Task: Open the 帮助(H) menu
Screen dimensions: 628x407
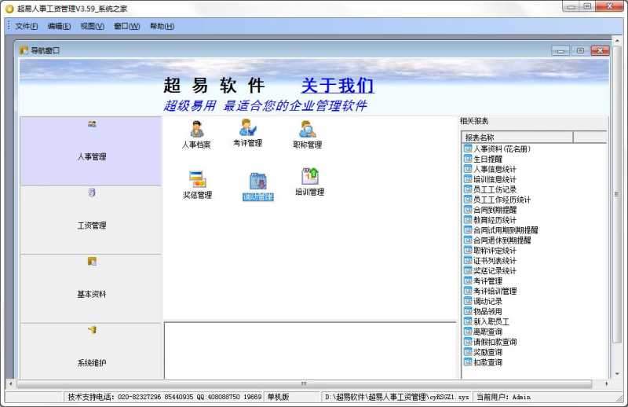Action: click(x=162, y=27)
